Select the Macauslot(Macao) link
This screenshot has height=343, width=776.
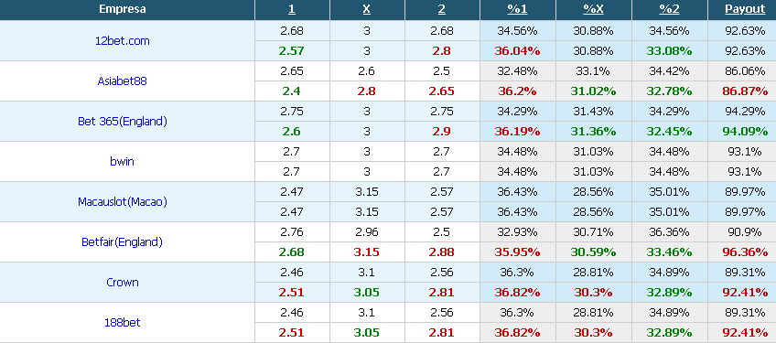pyautogui.click(x=123, y=202)
